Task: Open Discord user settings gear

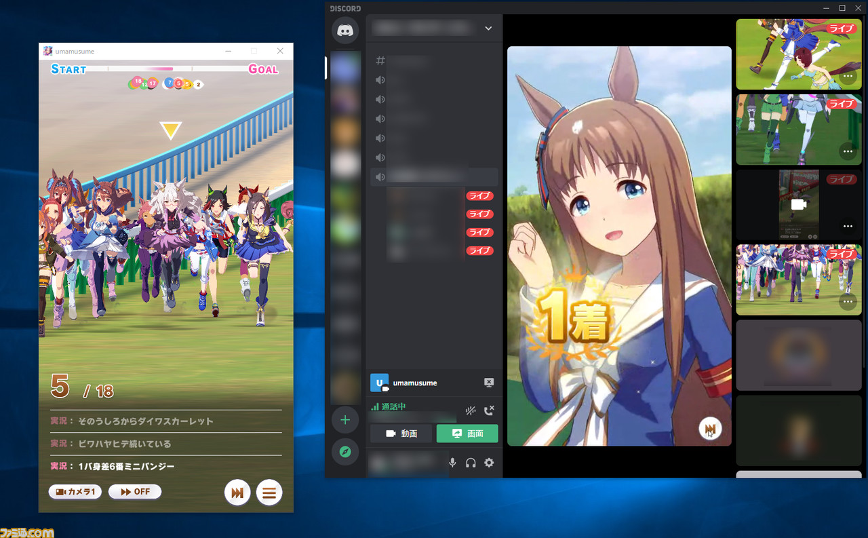Action: 489,463
